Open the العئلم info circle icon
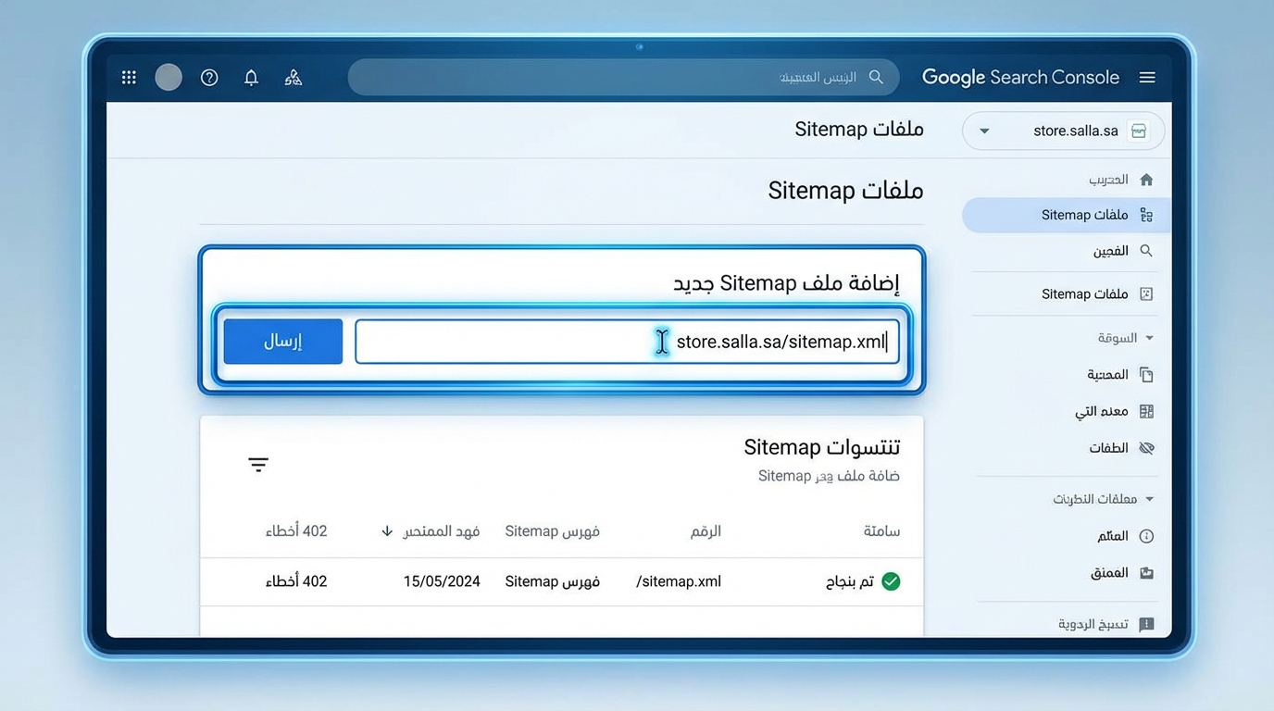The height and width of the screenshot is (711, 1274). pos(1146,536)
